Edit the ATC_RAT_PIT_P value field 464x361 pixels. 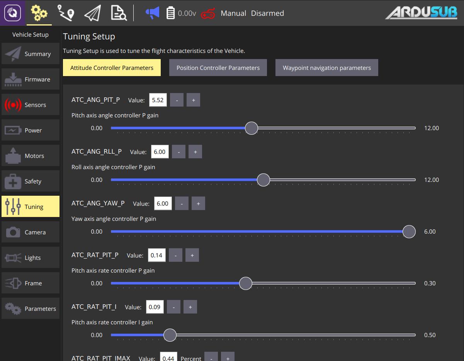[x=156, y=255]
